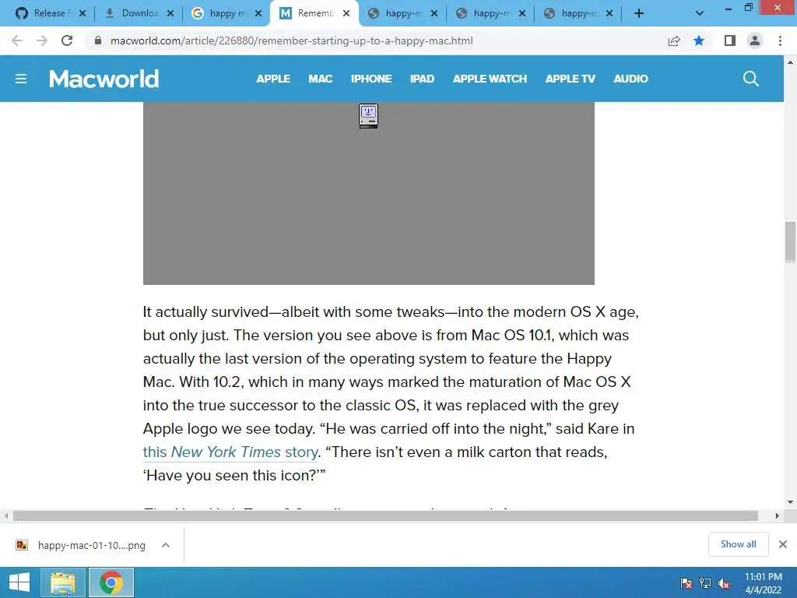Viewport: 797px width, 598px height.
Task: Open the taskbar clock and date
Action: tap(763, 583)
